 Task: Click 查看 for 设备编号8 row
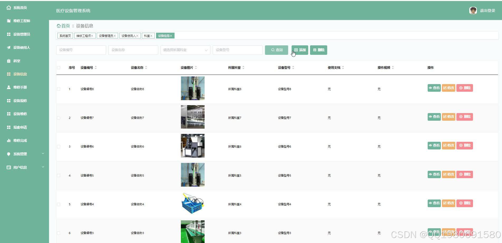434,88
